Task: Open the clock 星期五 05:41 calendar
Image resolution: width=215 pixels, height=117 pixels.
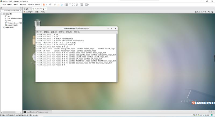Action: (200, 12)
